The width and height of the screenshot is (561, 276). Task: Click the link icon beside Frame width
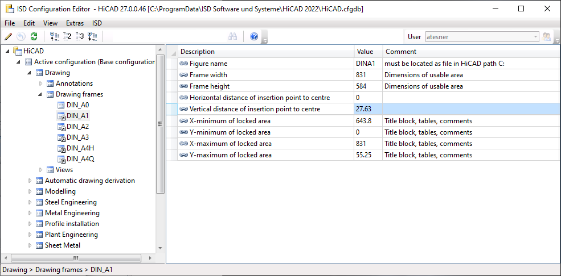[184, 75]
